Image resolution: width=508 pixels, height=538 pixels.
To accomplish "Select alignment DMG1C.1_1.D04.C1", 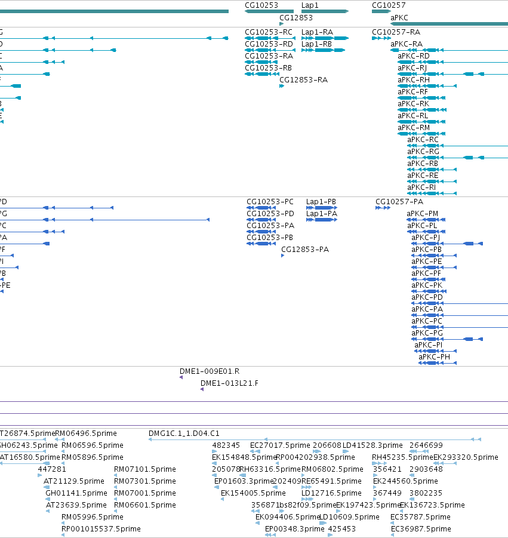I will click(x=184, y=434).
